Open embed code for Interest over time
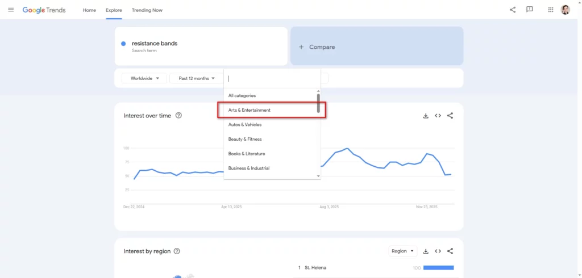This screenshot has width=582, height=278. pos(438,116)
